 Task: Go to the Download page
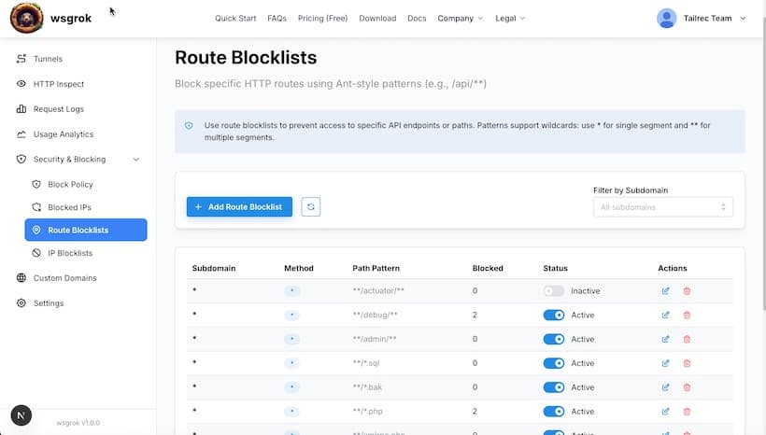377,18
